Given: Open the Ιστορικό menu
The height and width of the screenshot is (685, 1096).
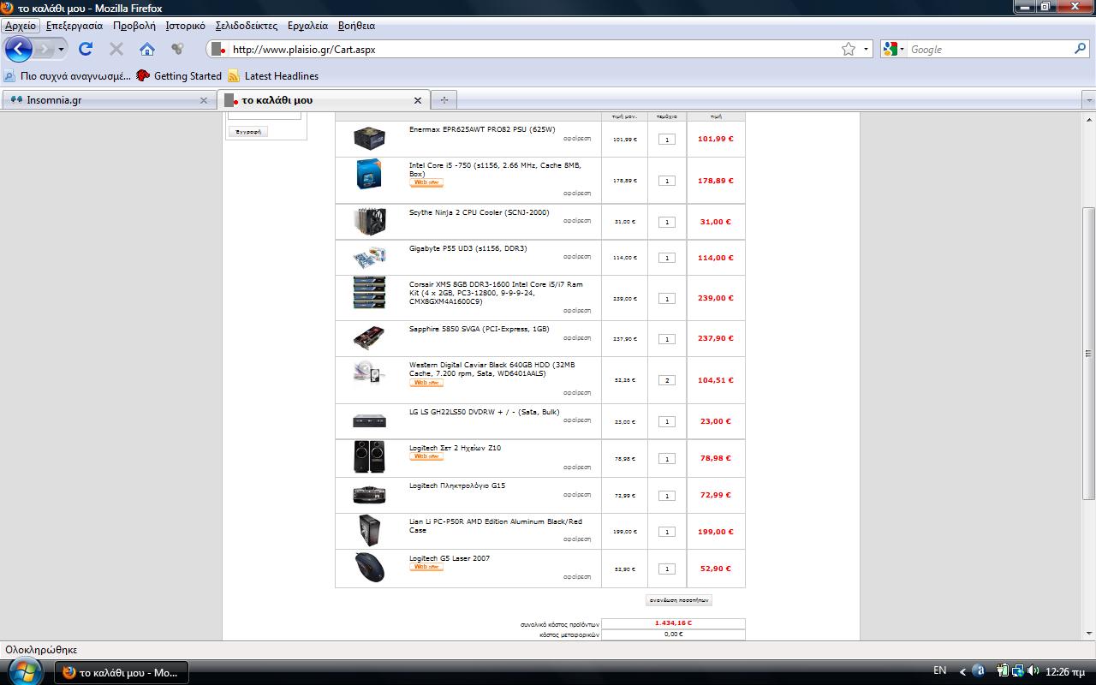Looking at the screenshot, I should click(x=185, y=26).
